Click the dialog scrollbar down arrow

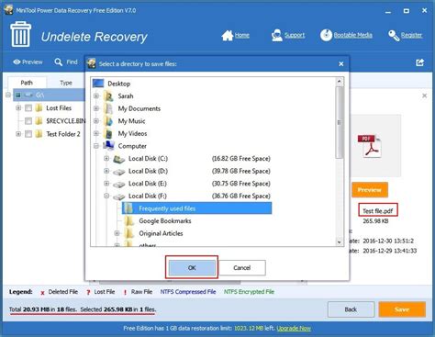339,242
